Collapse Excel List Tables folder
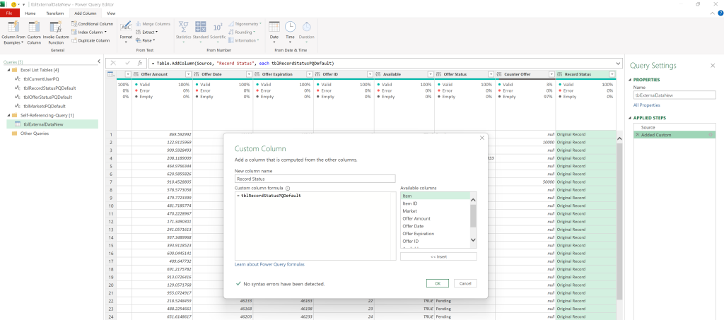 (8, 70)
